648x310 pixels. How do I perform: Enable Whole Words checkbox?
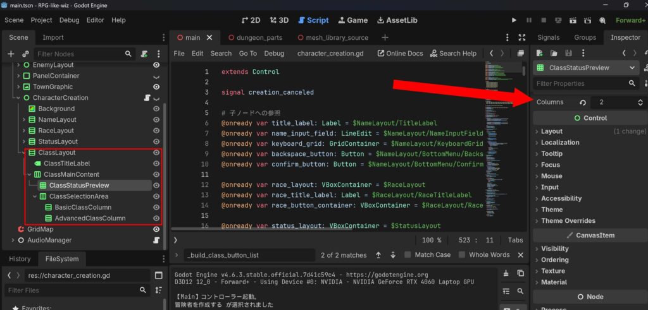[462, 255]
